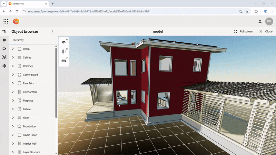Select the measure ruler tool (V)
Viewport: 276px width, 155px height.
pos(63,61)
